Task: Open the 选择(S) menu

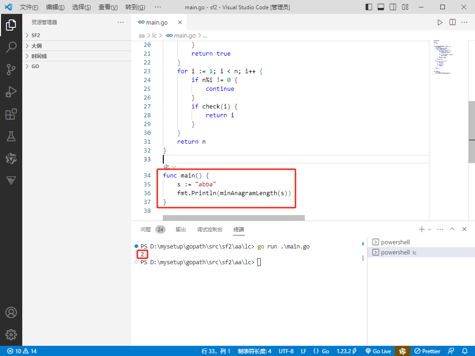Action: tap(82, 7)
